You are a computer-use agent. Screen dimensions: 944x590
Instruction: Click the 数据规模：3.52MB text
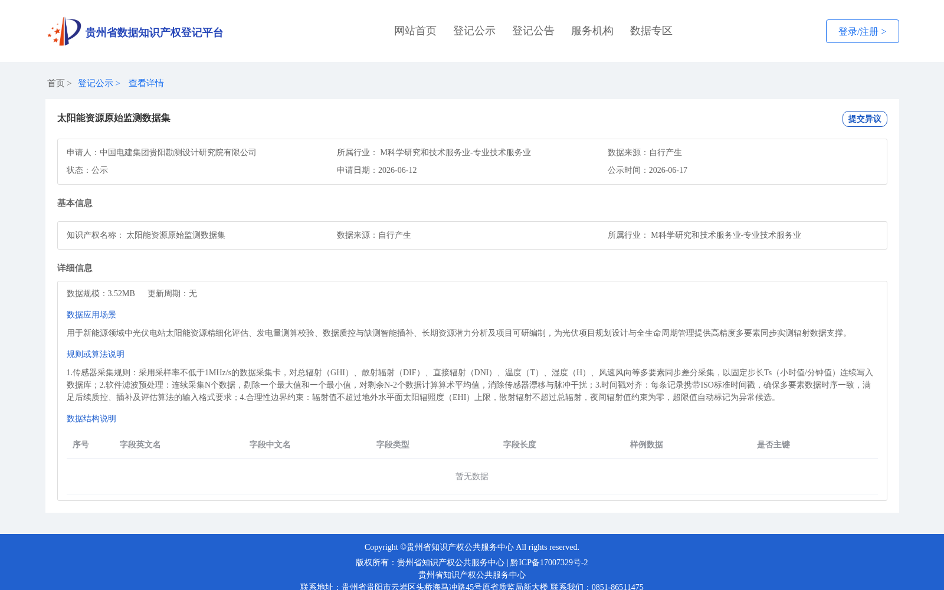(101, 293)
